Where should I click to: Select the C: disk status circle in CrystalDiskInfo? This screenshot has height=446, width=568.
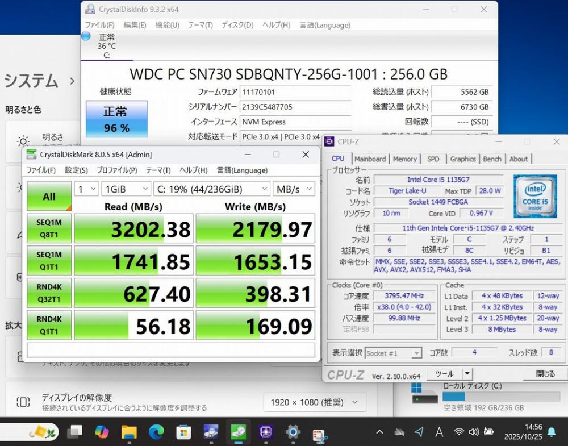click(x=86, y=36)
